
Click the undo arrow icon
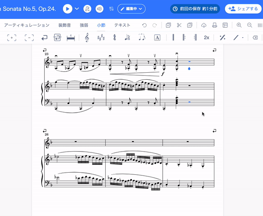[144, 25]
